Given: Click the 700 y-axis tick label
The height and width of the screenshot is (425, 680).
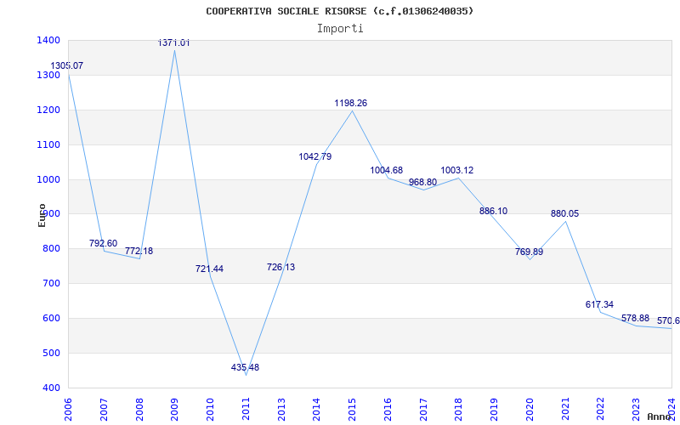Looking at the screenshot, I should tap(51, 283).
